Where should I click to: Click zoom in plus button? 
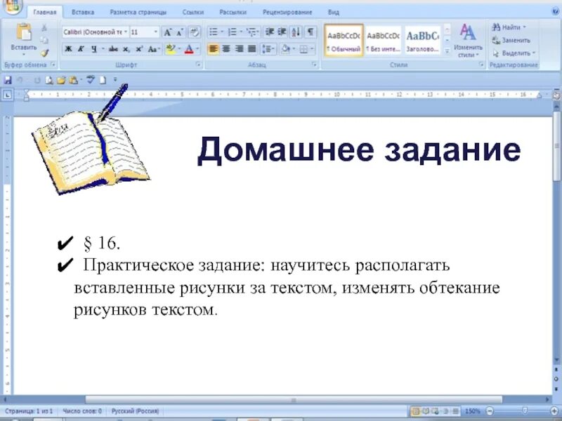[x=555, y=411]
